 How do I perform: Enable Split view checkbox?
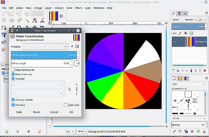pos(66,105)
